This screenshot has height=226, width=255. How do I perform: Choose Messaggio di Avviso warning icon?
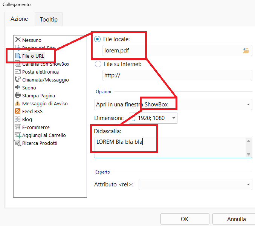[x=17, y=103]
